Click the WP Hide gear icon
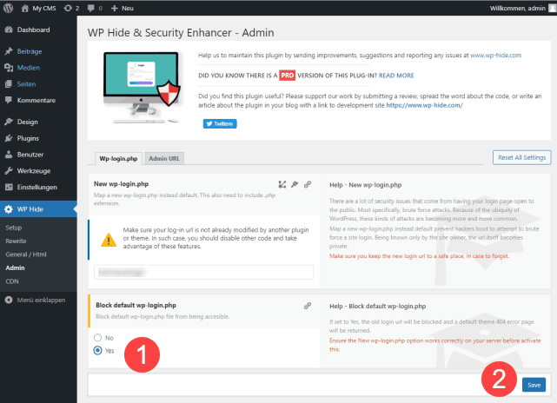 pyautogui.click(x=9, y=209)
